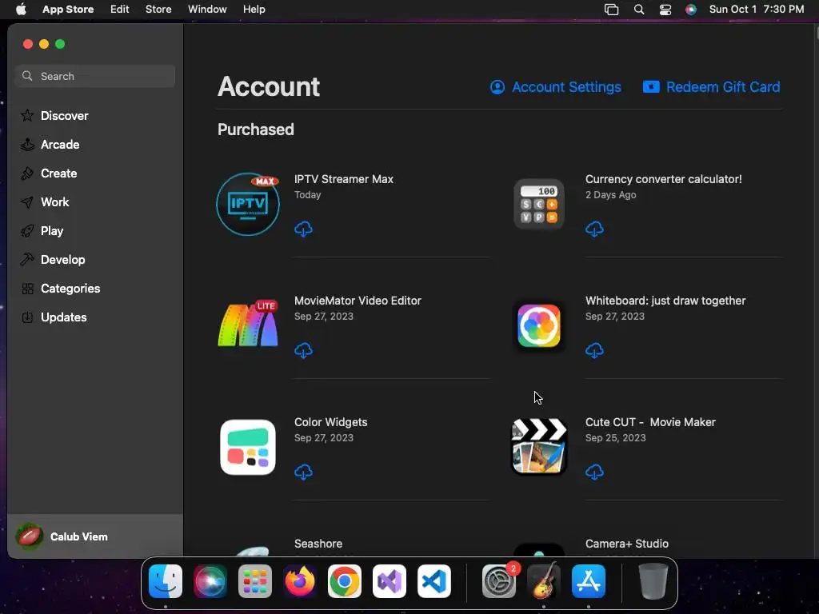Open the Help menu

[254, 10]
